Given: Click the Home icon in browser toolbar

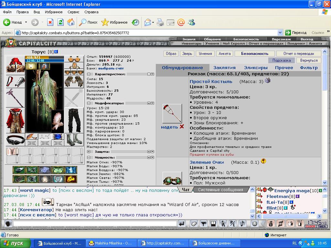Looking at the screenshot, I should click(71, 22).
